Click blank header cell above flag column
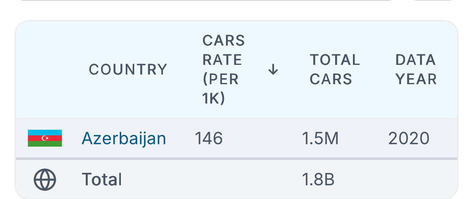The height and width of the screenshot is (199, 473). (45, 69)
